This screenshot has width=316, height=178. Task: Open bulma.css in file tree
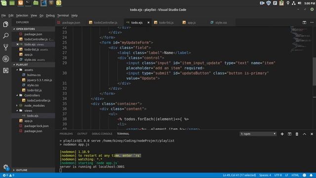point(34,75)
